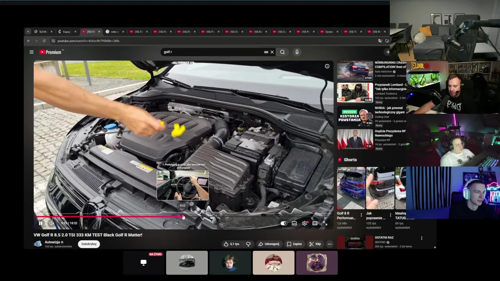Viewport: 500px width, 281px height.
Task: Run the search with the magnifier button
Action: point(282,52)
